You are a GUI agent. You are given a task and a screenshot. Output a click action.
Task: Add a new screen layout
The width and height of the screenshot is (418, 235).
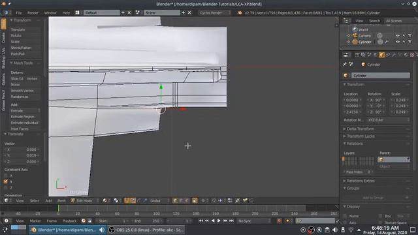123,12
